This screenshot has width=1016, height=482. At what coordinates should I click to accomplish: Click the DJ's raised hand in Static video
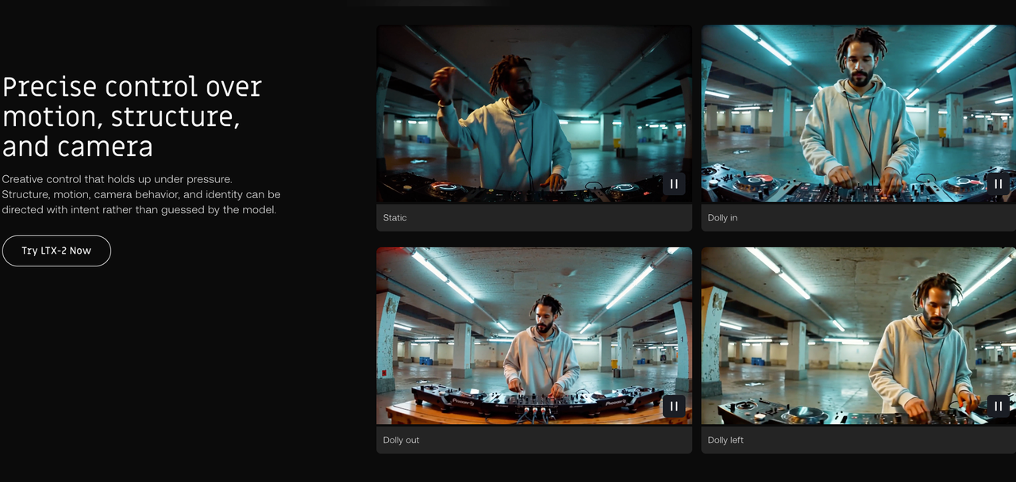tap(442, 83)
